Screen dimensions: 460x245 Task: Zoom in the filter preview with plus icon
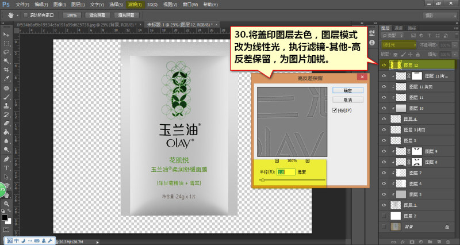(x=308, y=161)
